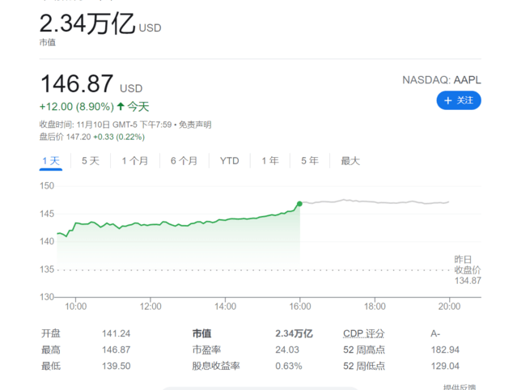Click the green up arrow beside 今天
Viewport: 517px width, 390px height.
[x=121, y=107]
